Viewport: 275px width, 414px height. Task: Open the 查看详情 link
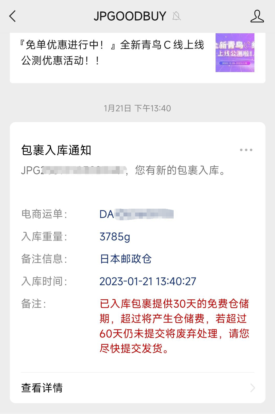42,388
